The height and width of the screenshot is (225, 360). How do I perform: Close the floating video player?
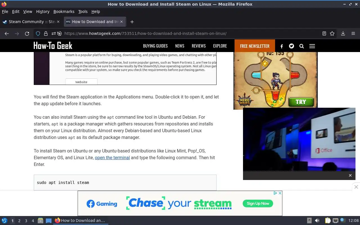point(350,175)
